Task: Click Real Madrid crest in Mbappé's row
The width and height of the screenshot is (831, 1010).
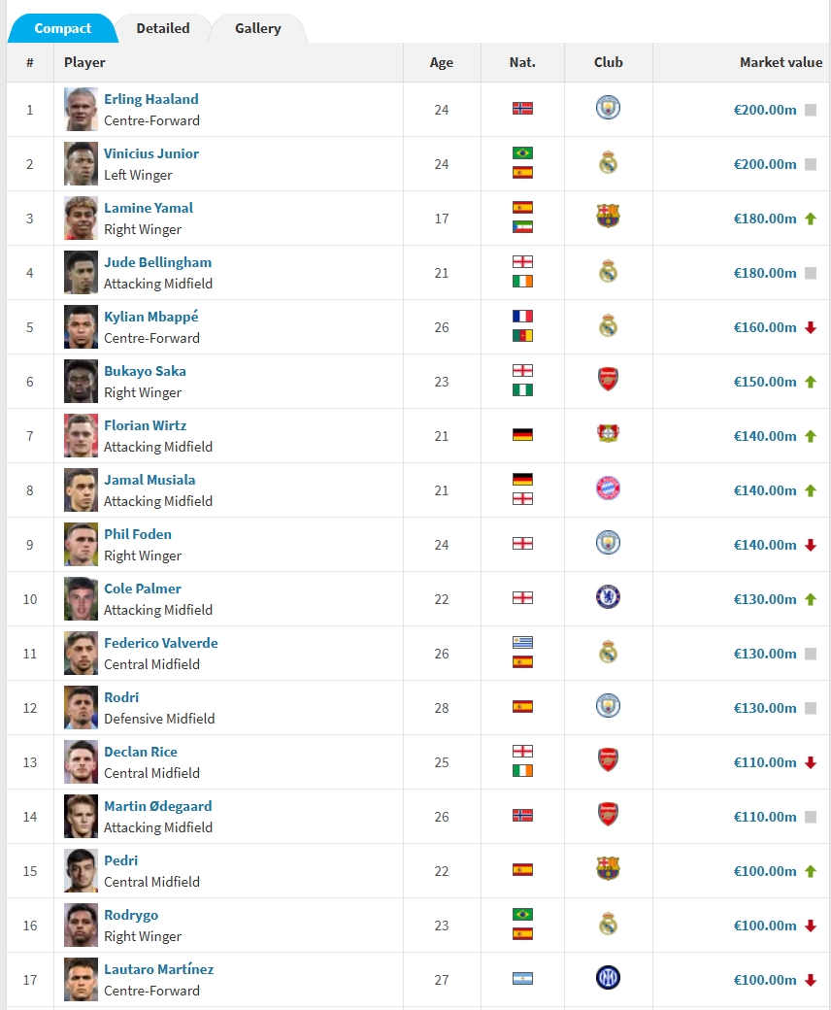Action: click(x=608, y=326)
